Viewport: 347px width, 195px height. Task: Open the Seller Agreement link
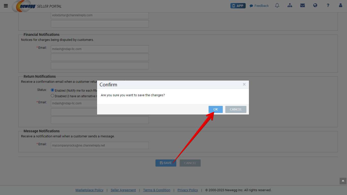[x=123, y=190]
